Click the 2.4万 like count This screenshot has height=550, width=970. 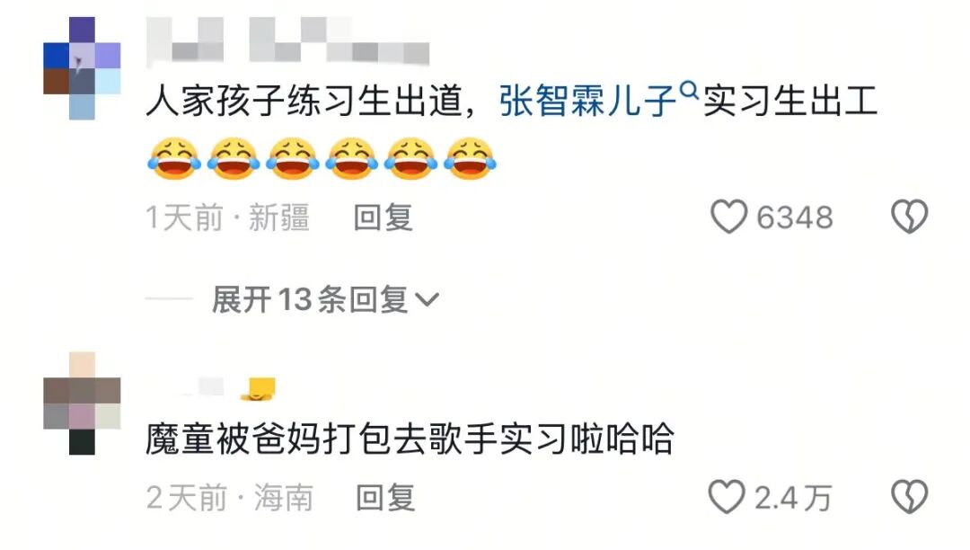tap(793, 498)
